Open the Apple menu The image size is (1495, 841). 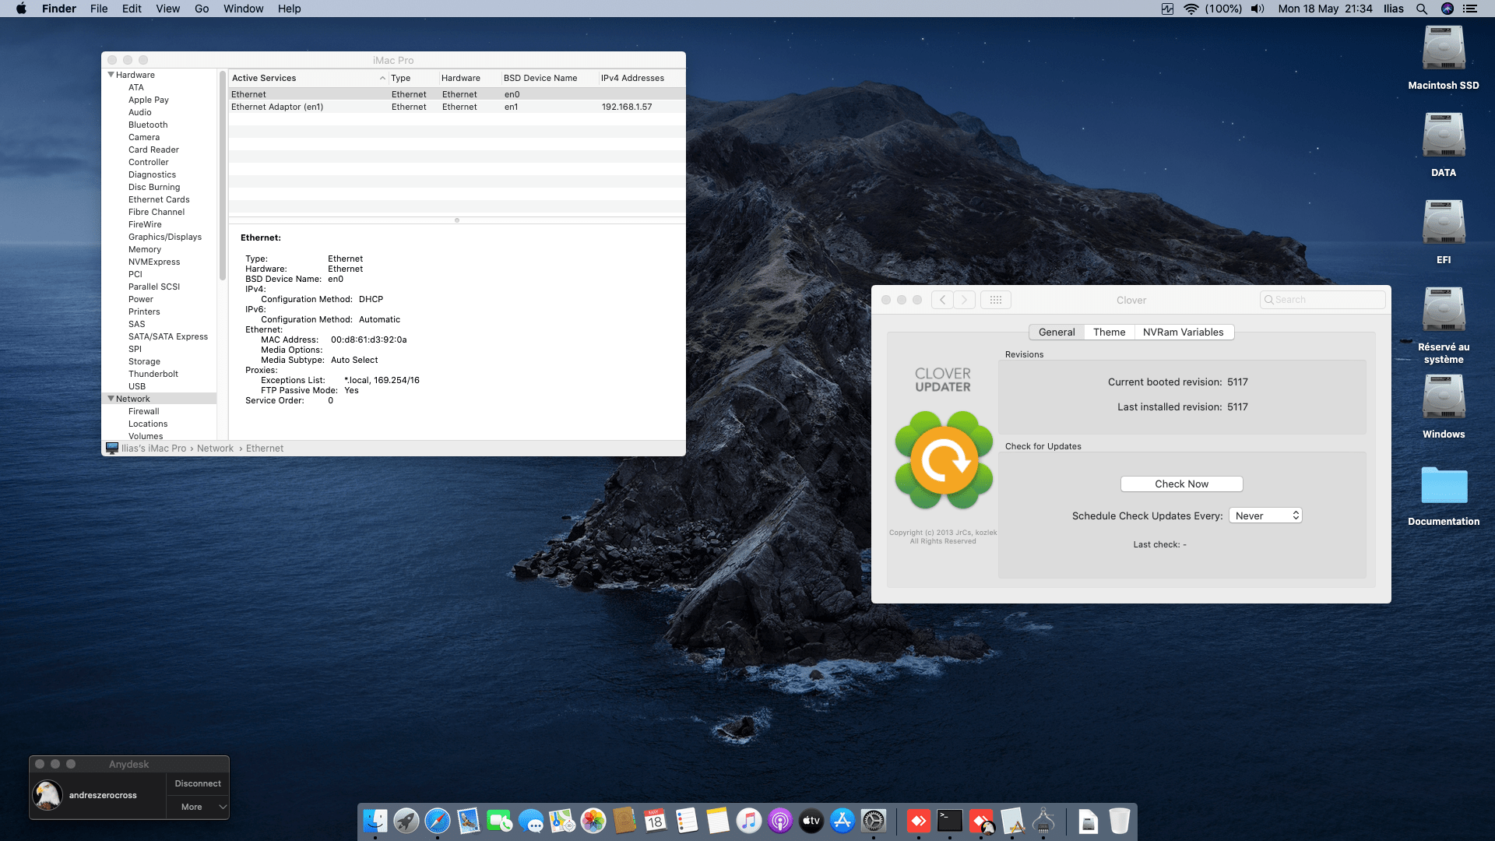tap(21, 9)
